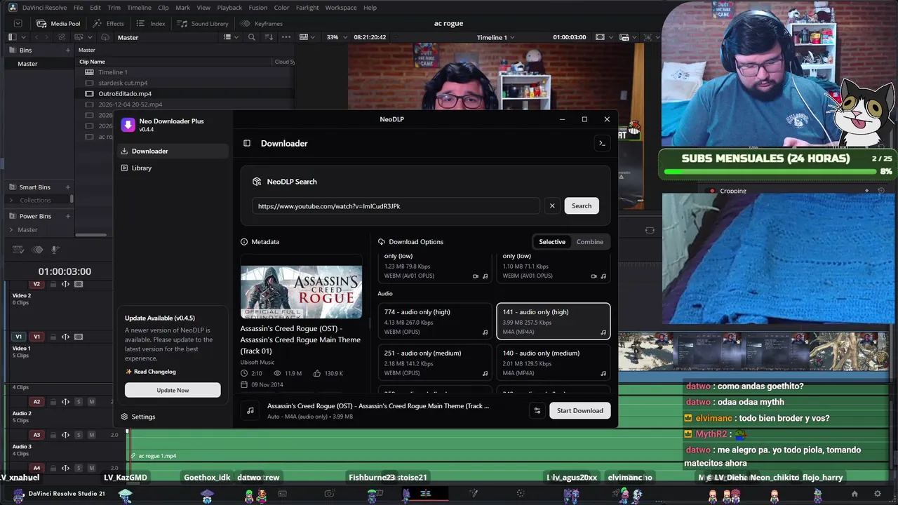The image size is (898, 505).
Task: Toggle the V2 destination control on Video 2
Action: coord(36,284)
